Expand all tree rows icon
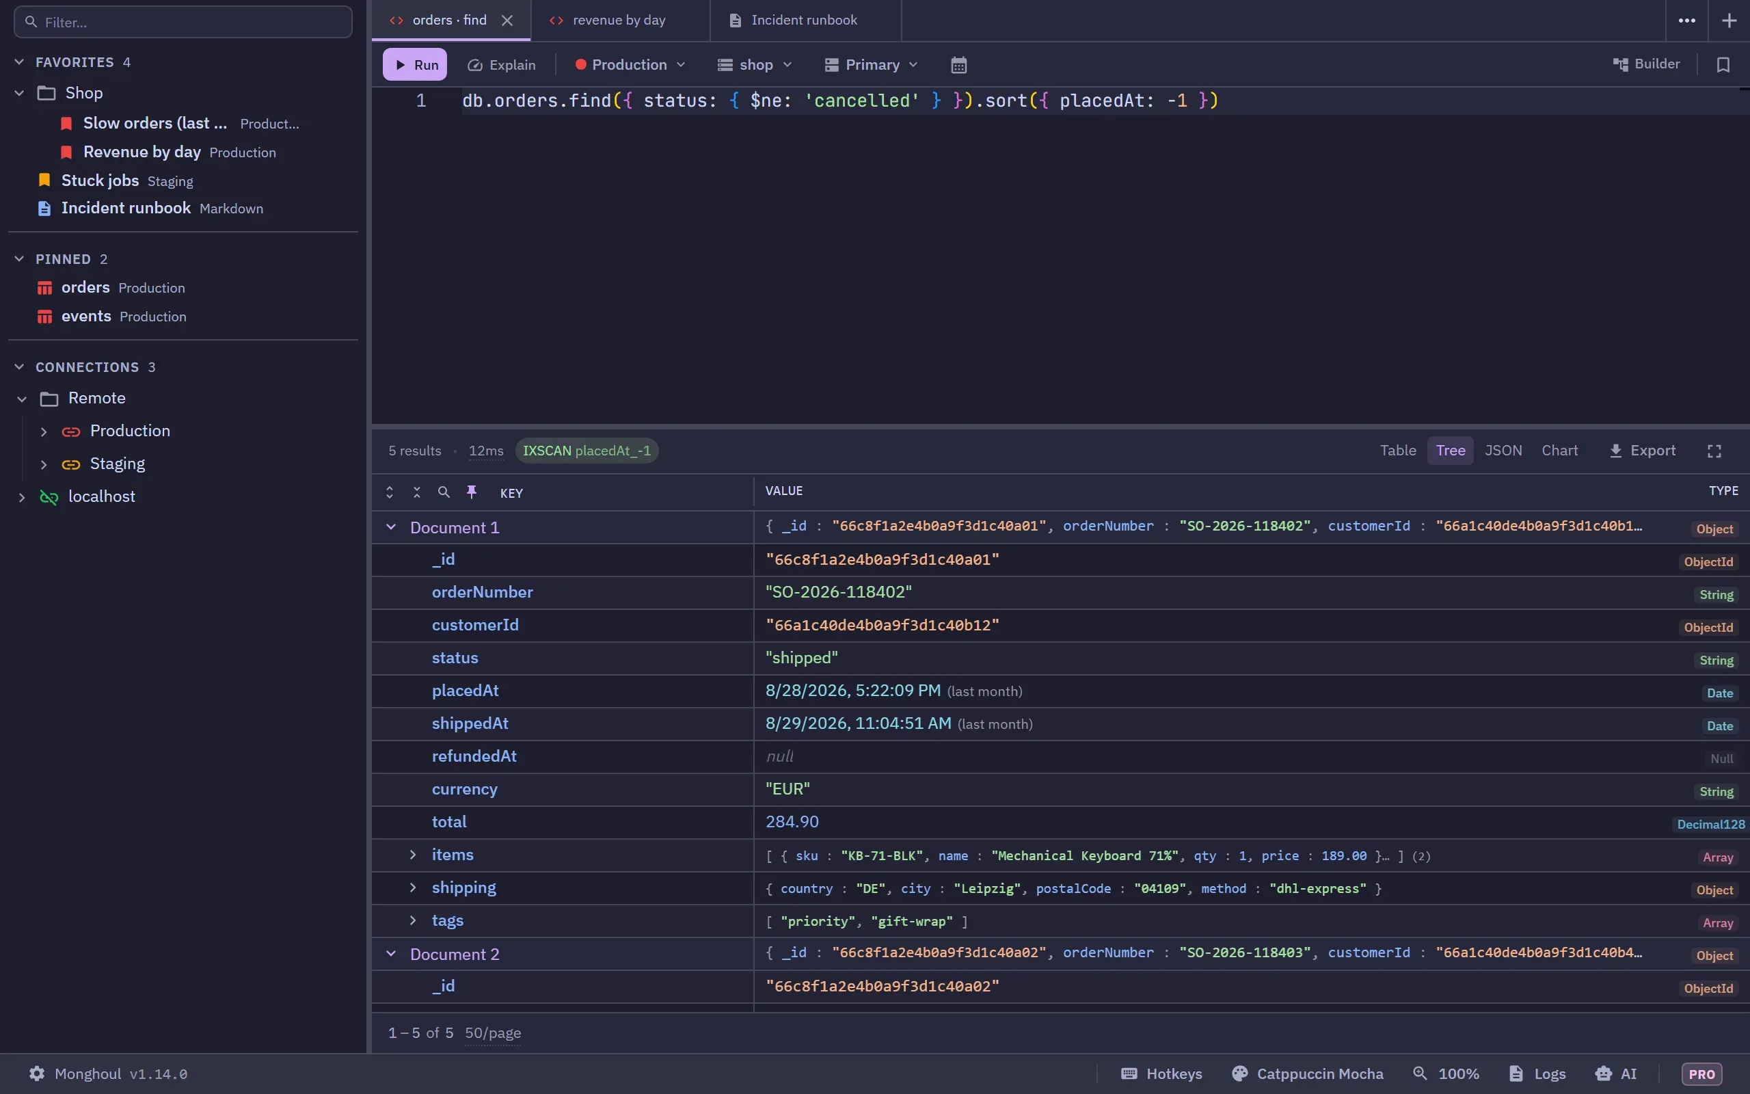The height and width of the screenshot is (1094, 1750). click(x=390, y=492)
